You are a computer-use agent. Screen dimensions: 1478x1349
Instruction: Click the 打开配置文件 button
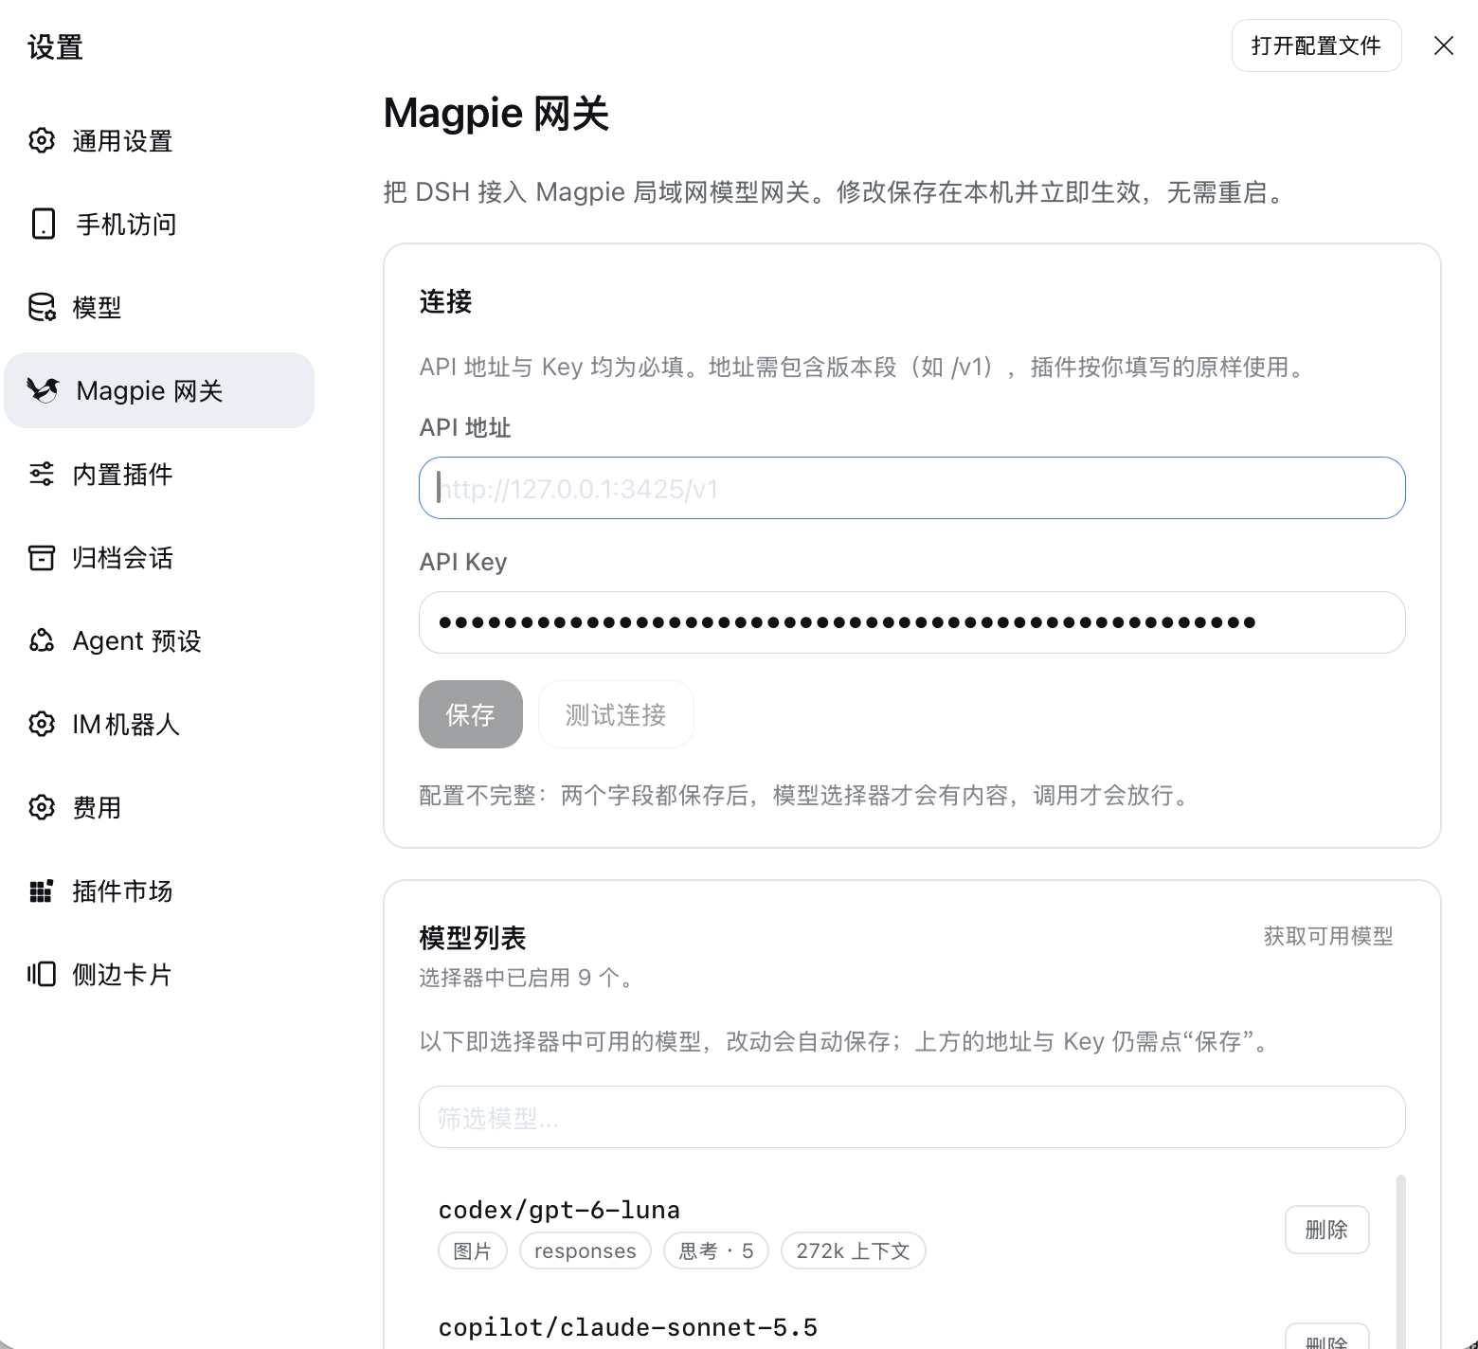pyautogui.click(x=1316, y=45)
